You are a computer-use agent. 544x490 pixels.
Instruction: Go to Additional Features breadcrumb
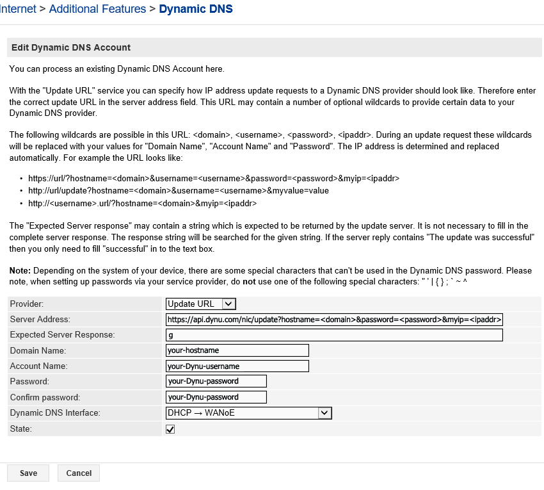coord(97,9)
